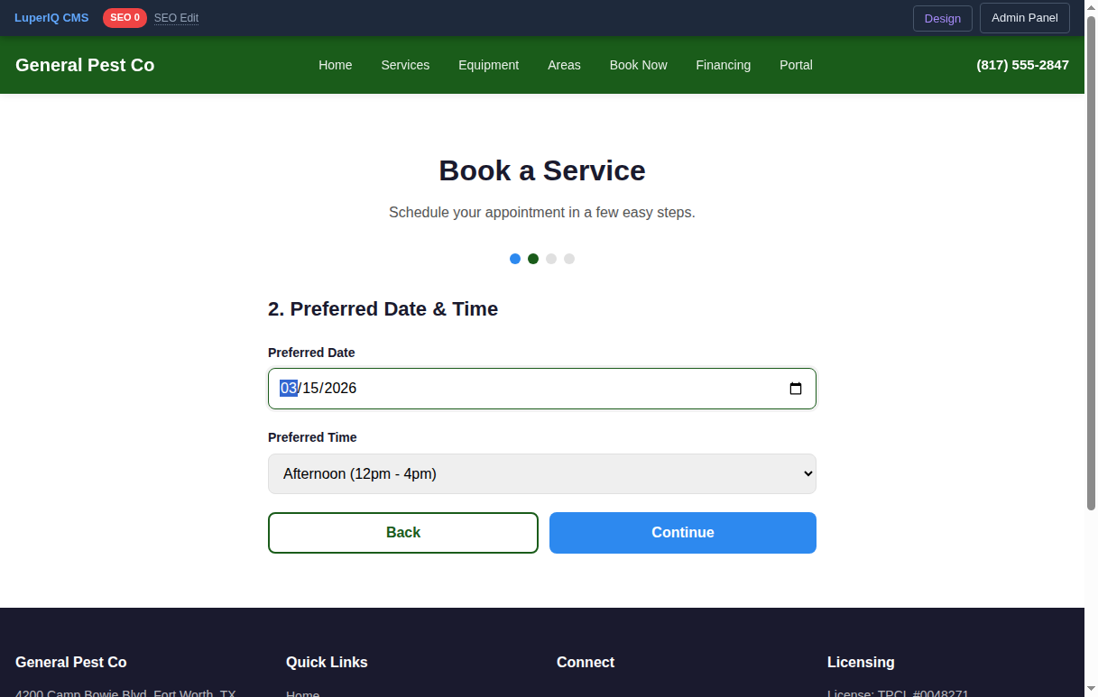Open the Preferred Time dropdown
This screenshot has width=1098, height=697.
pyautogui.click(x=541, y=473)
